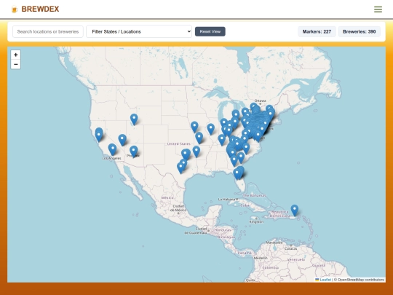Select the marker in southern Nevada
The height and width of the screenshot is (295, 393).
coord(122,140)
